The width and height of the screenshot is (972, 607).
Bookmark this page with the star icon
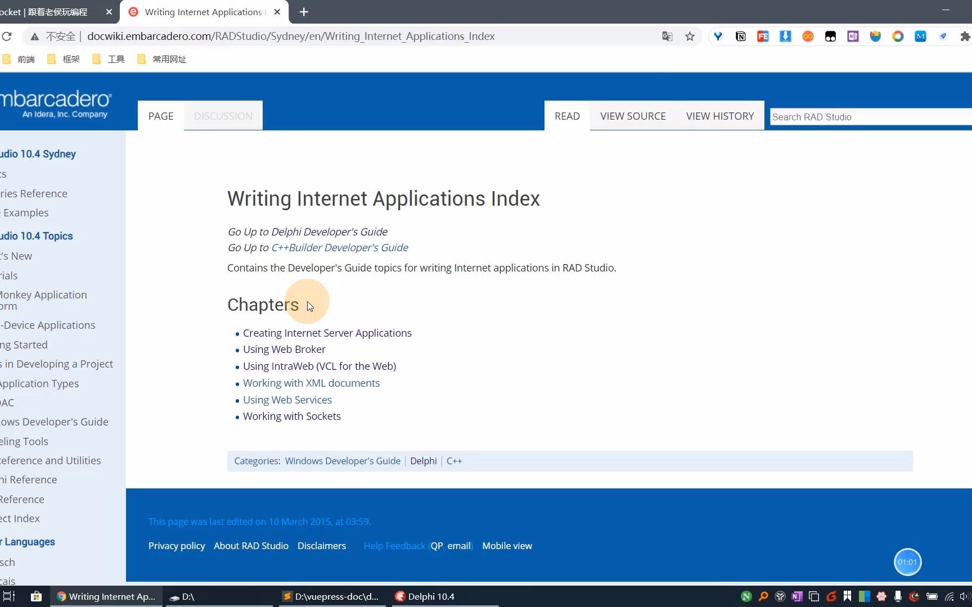click(690, 37)
